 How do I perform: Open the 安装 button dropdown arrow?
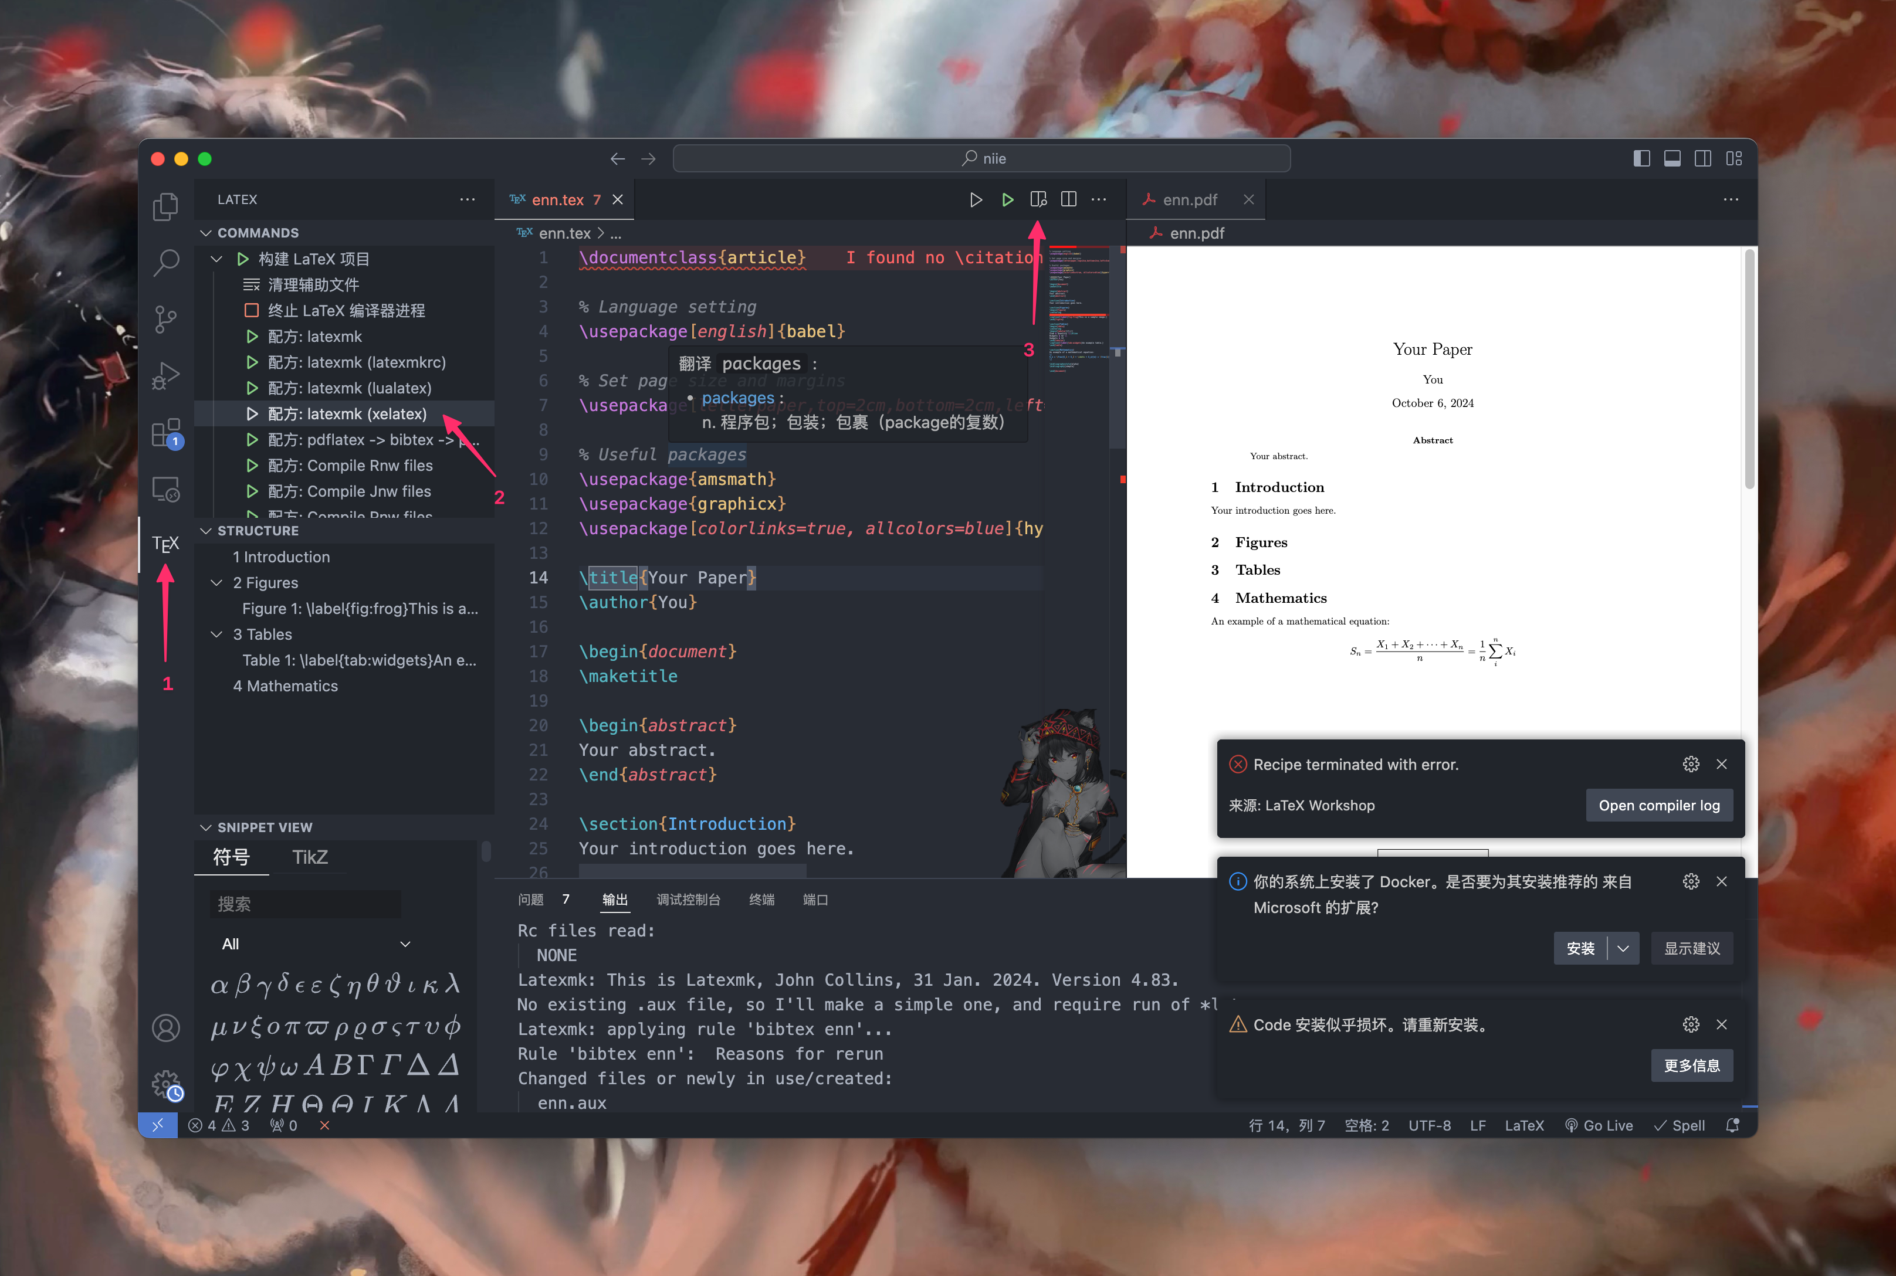[x=1623, y=949]
